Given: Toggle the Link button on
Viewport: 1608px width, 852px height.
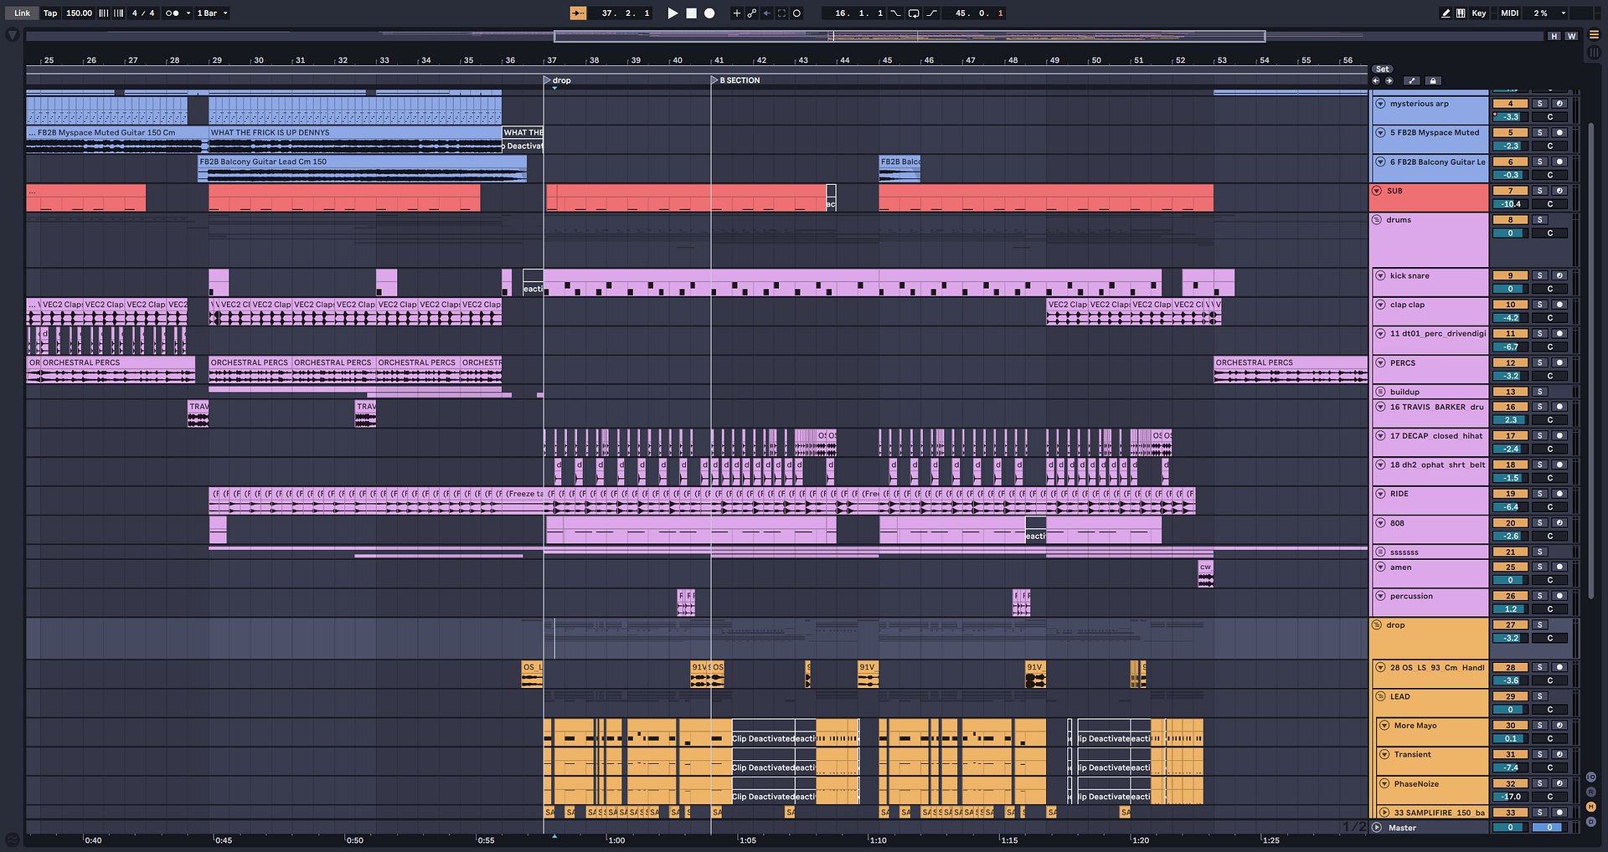Looking at the screenshot, I should [x=22, y=13].
